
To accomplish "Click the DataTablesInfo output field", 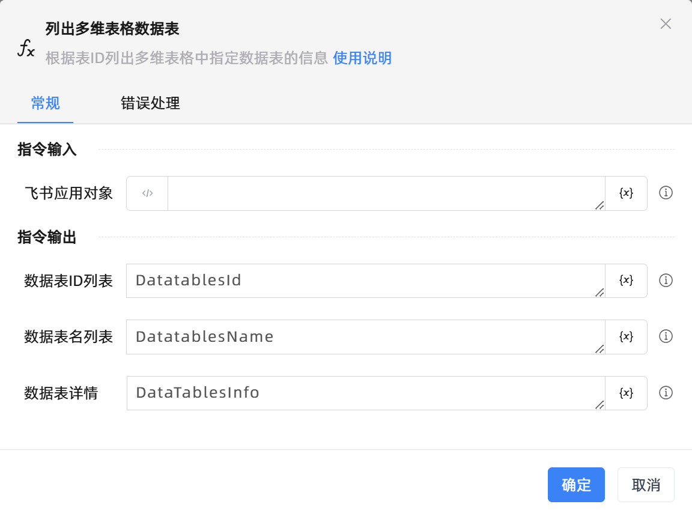I will [365, 393].
